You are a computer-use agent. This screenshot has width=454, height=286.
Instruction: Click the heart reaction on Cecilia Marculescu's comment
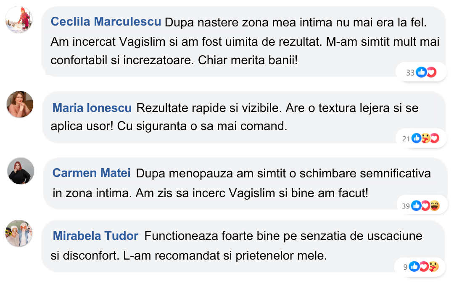431,73
